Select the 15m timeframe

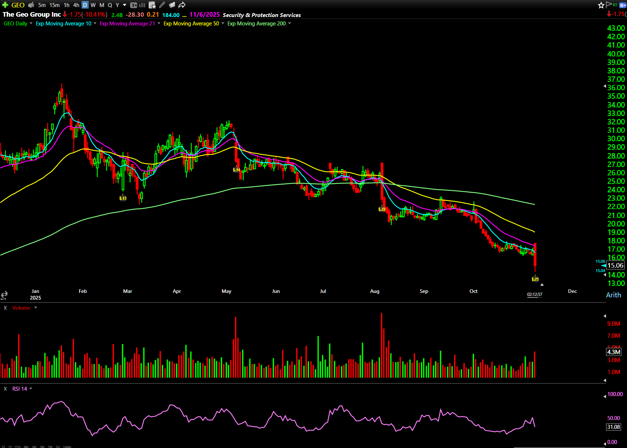54,5
